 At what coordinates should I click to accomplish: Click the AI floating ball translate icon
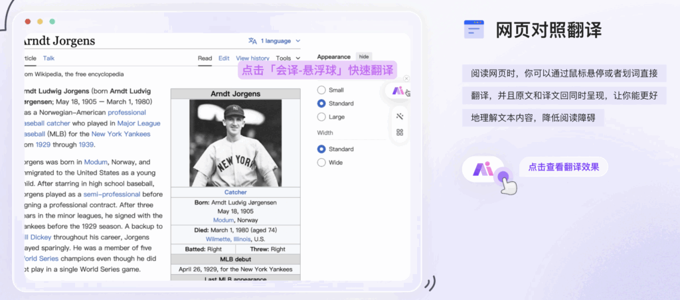[398, 91]
